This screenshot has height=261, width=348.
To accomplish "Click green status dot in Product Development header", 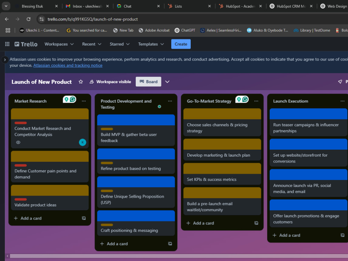I will 159,106.
